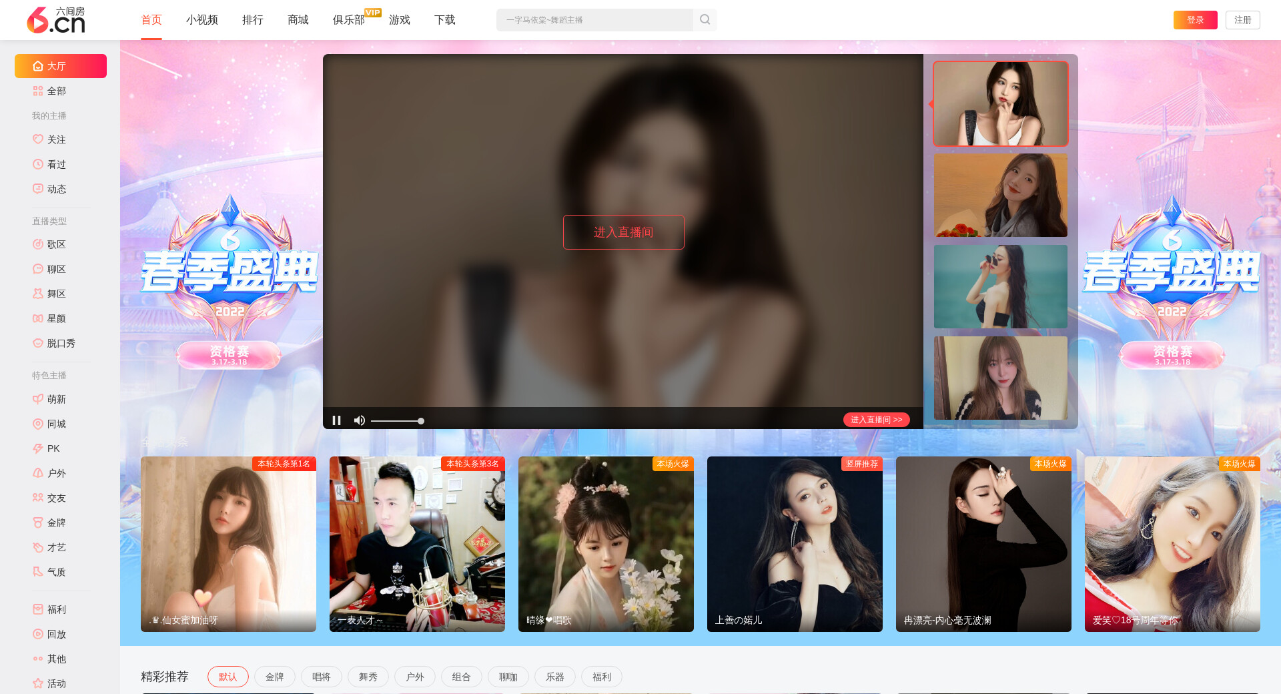Image resolution: width=1281 pixels, height=694 pixels.
Task: Click the 星颜 icon in sidebar
Action: pos(38,318)
